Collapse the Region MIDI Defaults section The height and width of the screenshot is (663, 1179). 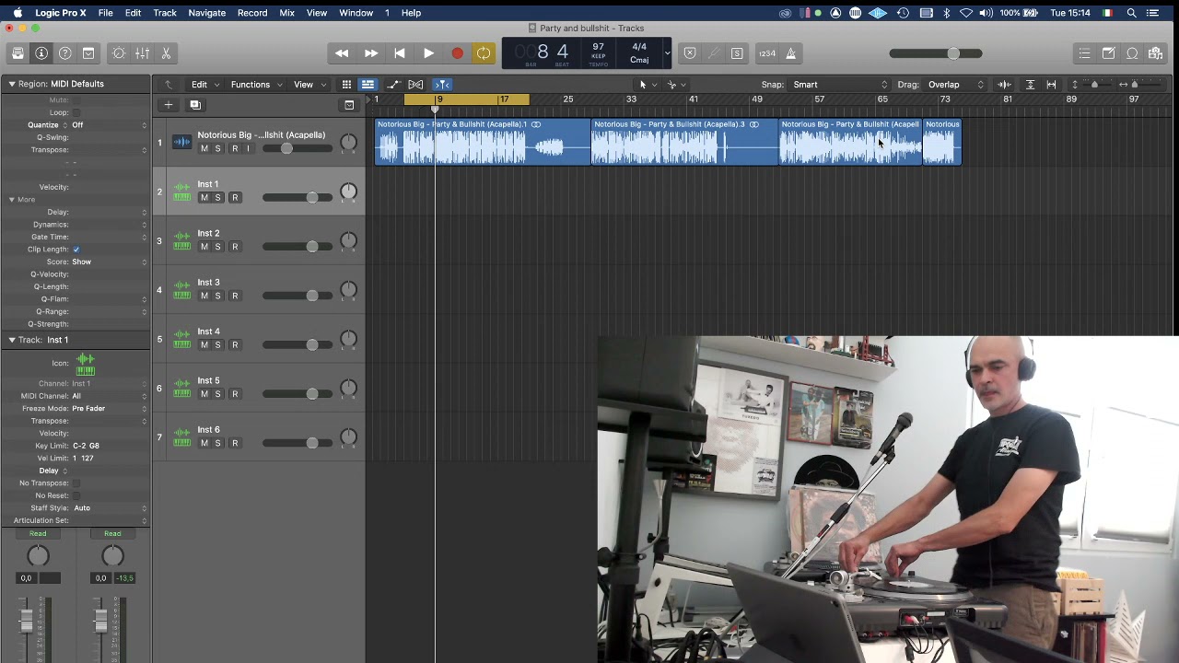click(x=12, y=84)
